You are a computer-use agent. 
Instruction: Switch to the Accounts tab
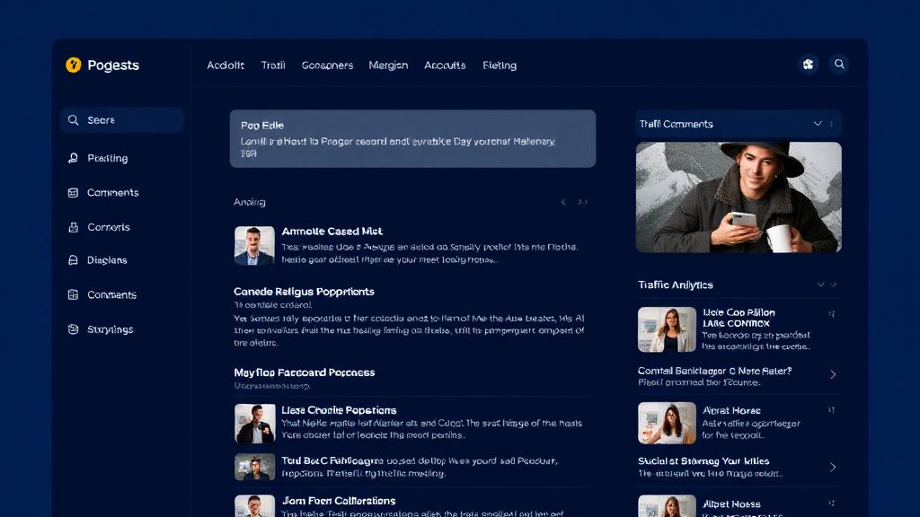(x=445, y=65)
